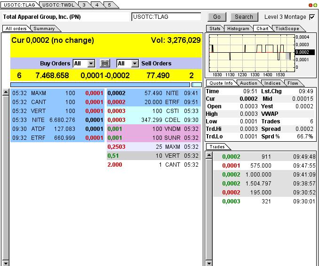Click the blue buy/sell ratio bar
This screenshot has width=319, height=266.
[100, 85]
